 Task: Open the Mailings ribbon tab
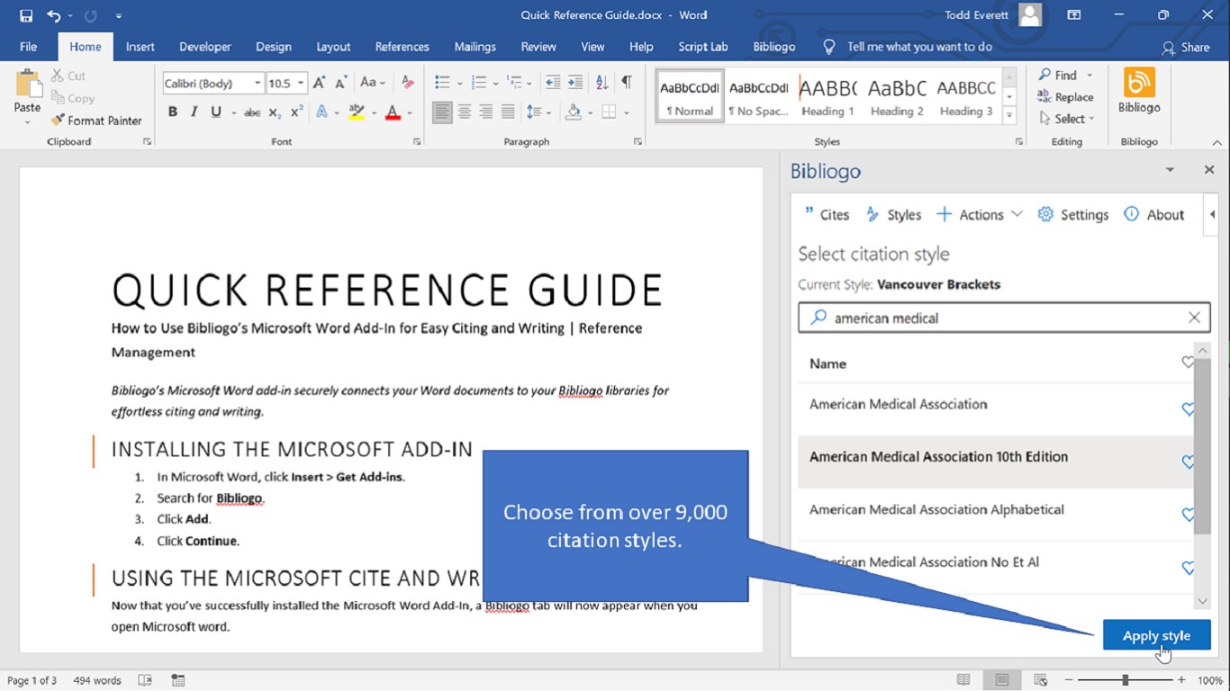click(x=475, y=47)
